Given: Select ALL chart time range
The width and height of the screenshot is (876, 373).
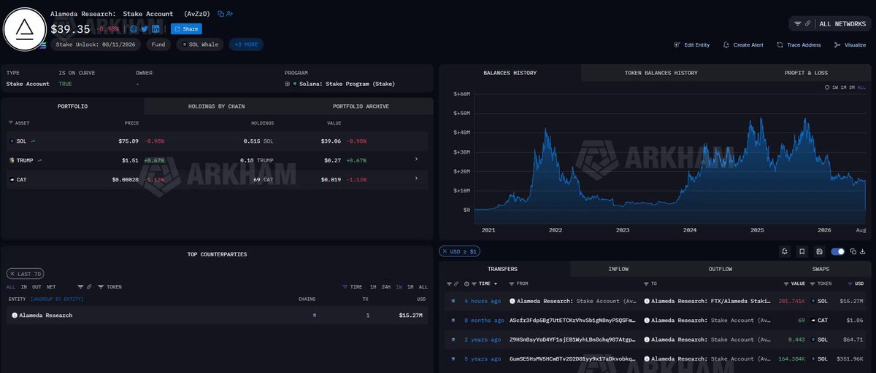Looking at the screenshot, I should [x=861, y=87].
